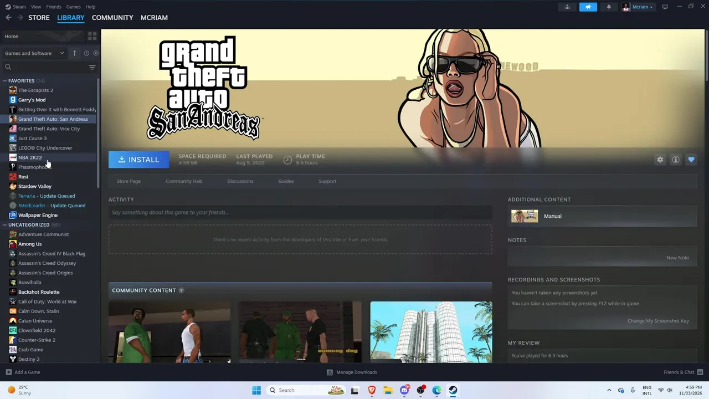Open Mcriam account dropdown
This screenshot has width=709, height=399.
click(x=638, y=7)
